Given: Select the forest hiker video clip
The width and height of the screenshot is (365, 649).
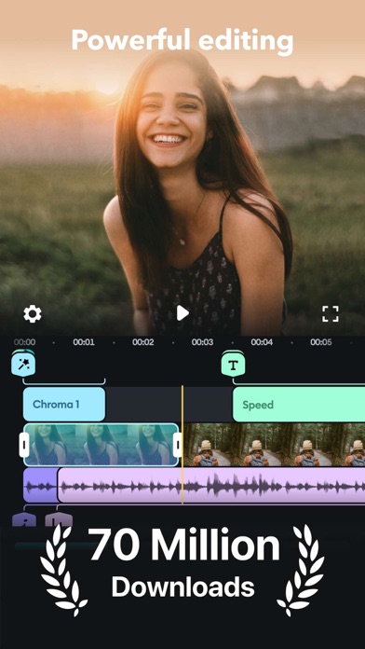Looking at the screenshot, I should (274, 445).
